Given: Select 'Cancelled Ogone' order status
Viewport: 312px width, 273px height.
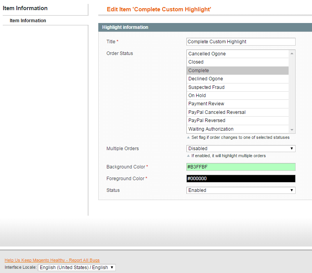Looking at the screenshot, I should click(x=237, y=54).
